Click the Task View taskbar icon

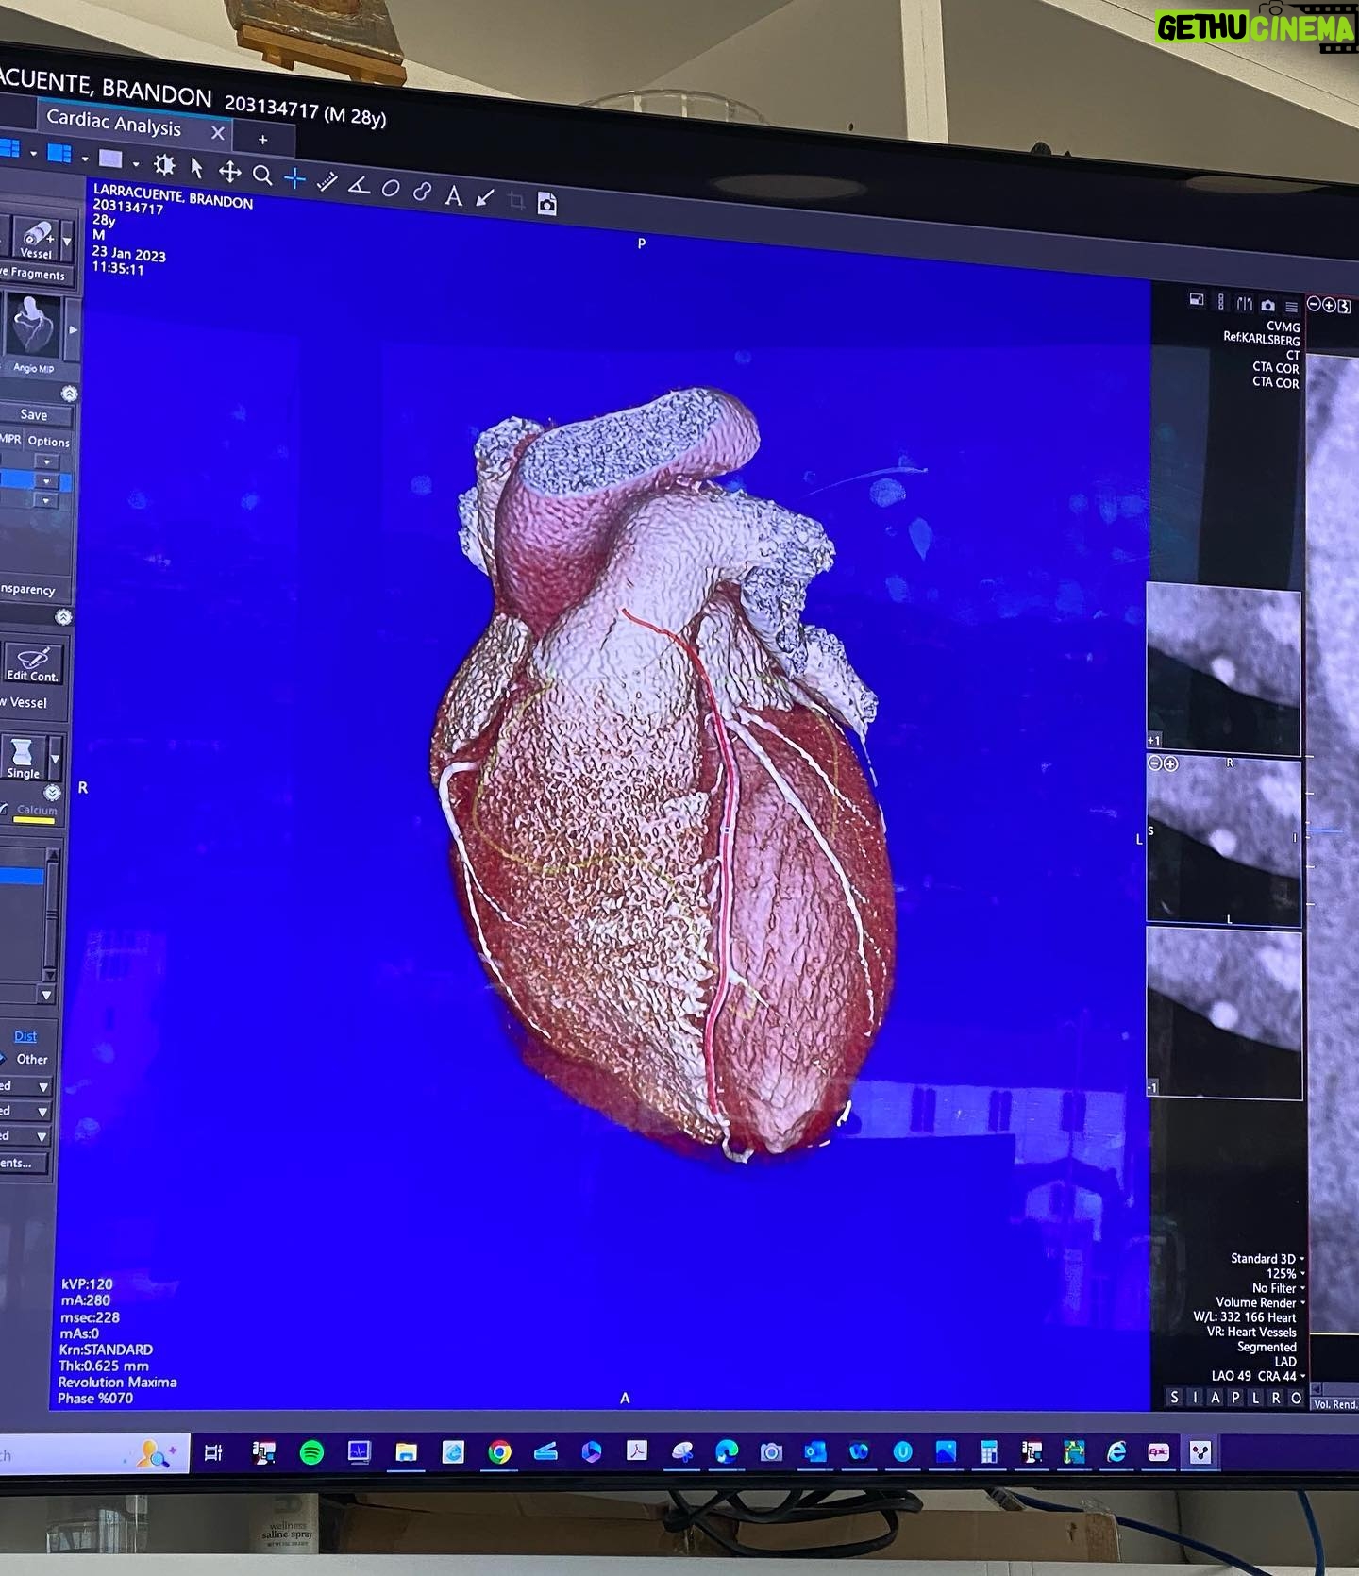tap(213, 1452)
